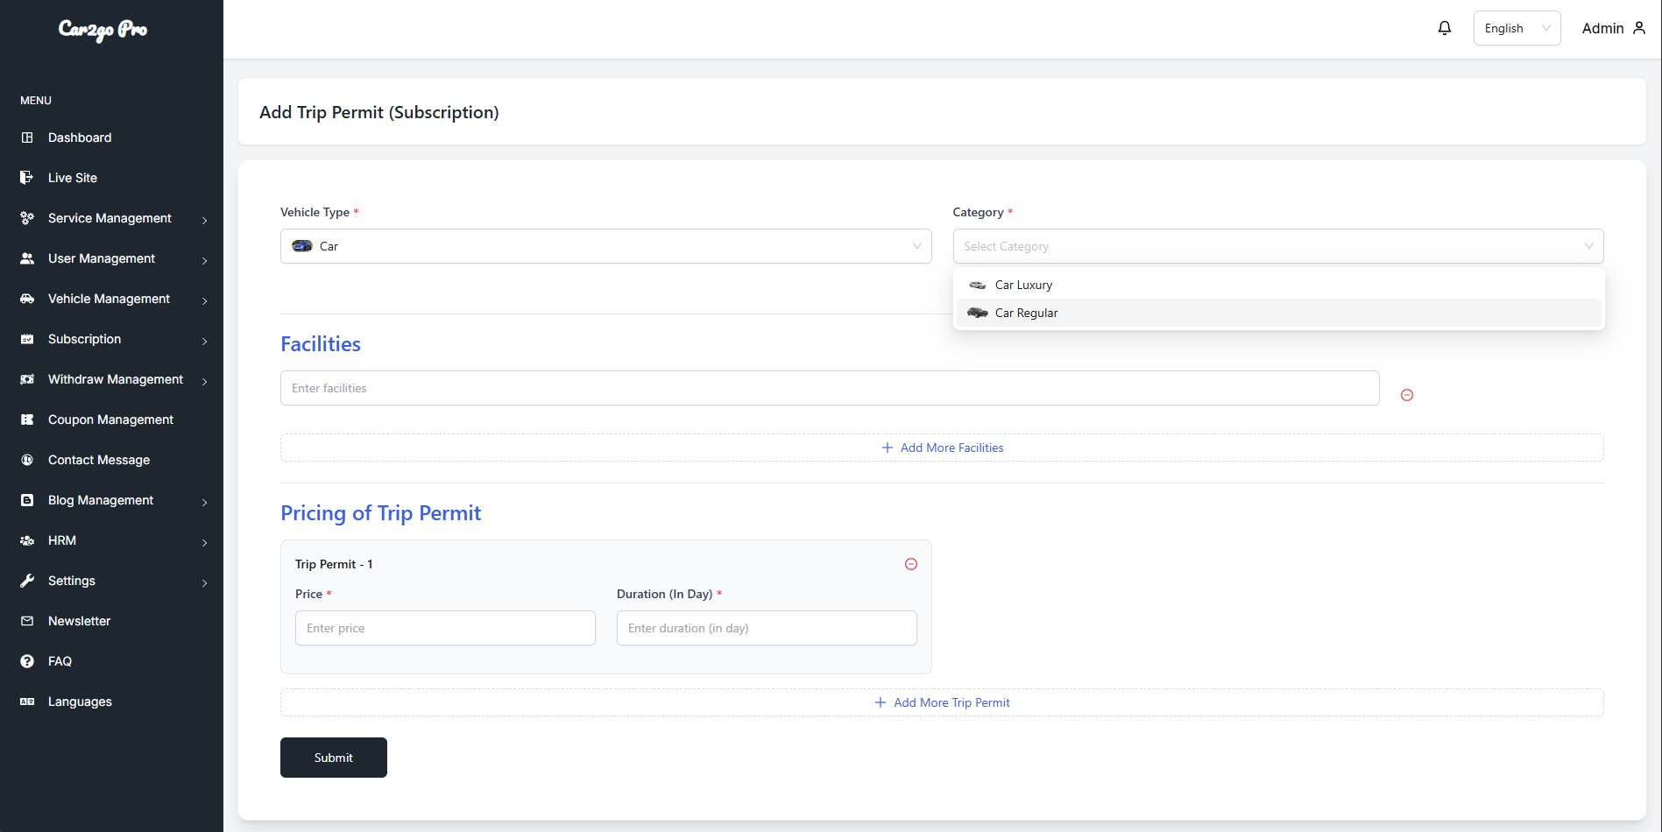Click the Newsletter envelope icon

pos(27,621)
